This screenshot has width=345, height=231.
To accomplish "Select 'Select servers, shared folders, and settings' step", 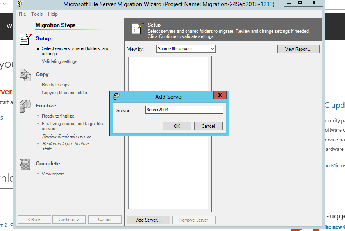I will pos(75,51).
